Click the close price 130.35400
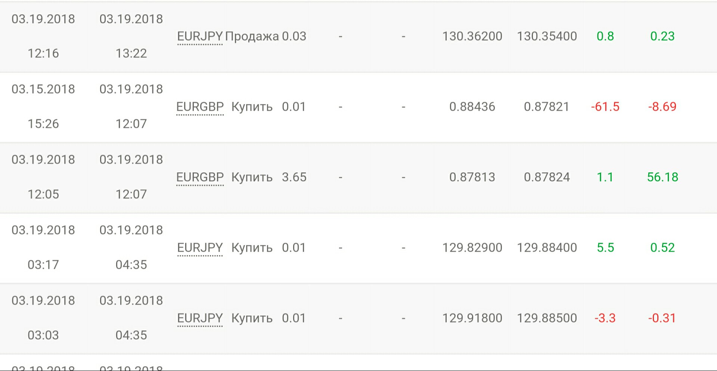 [x=547, y=36]
